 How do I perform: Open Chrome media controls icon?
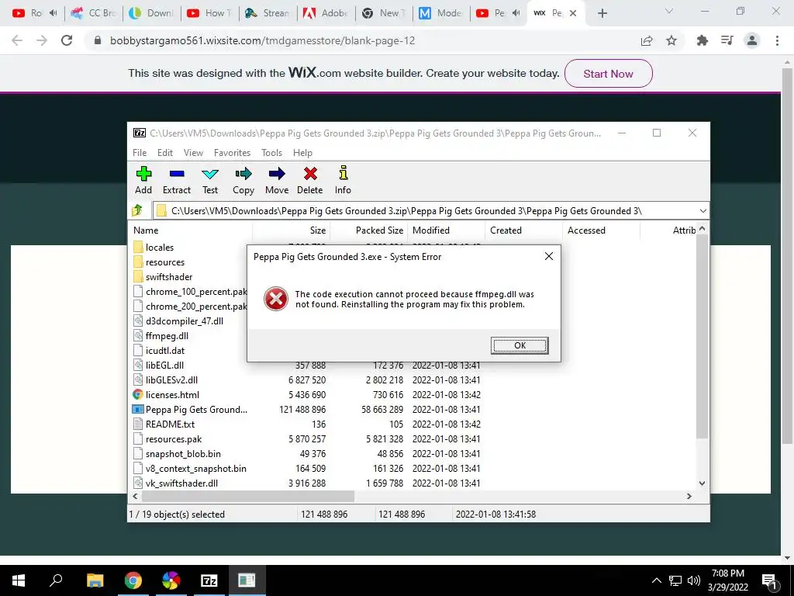click(x=727, y=40)
